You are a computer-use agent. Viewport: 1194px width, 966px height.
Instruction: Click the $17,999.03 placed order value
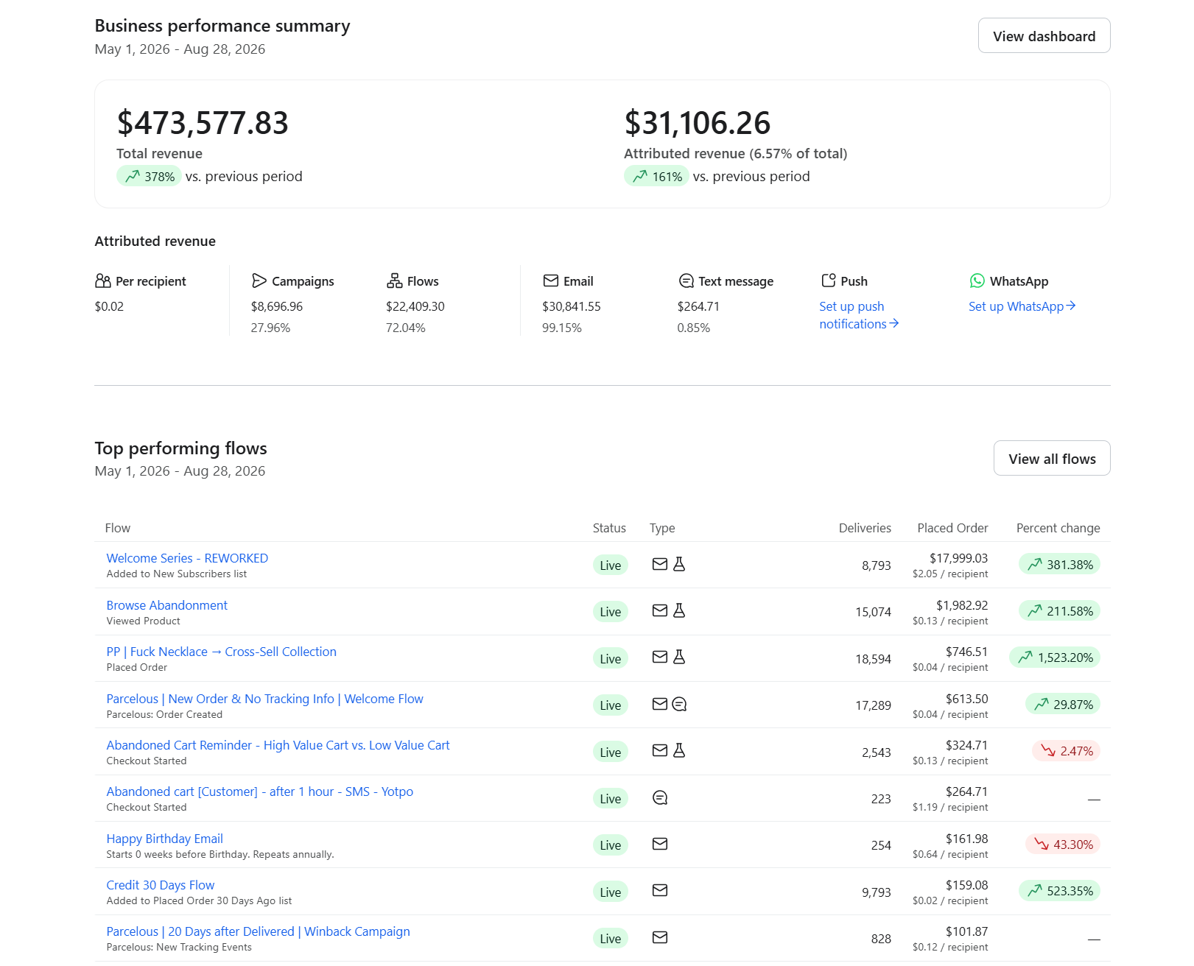click(958, 558)
